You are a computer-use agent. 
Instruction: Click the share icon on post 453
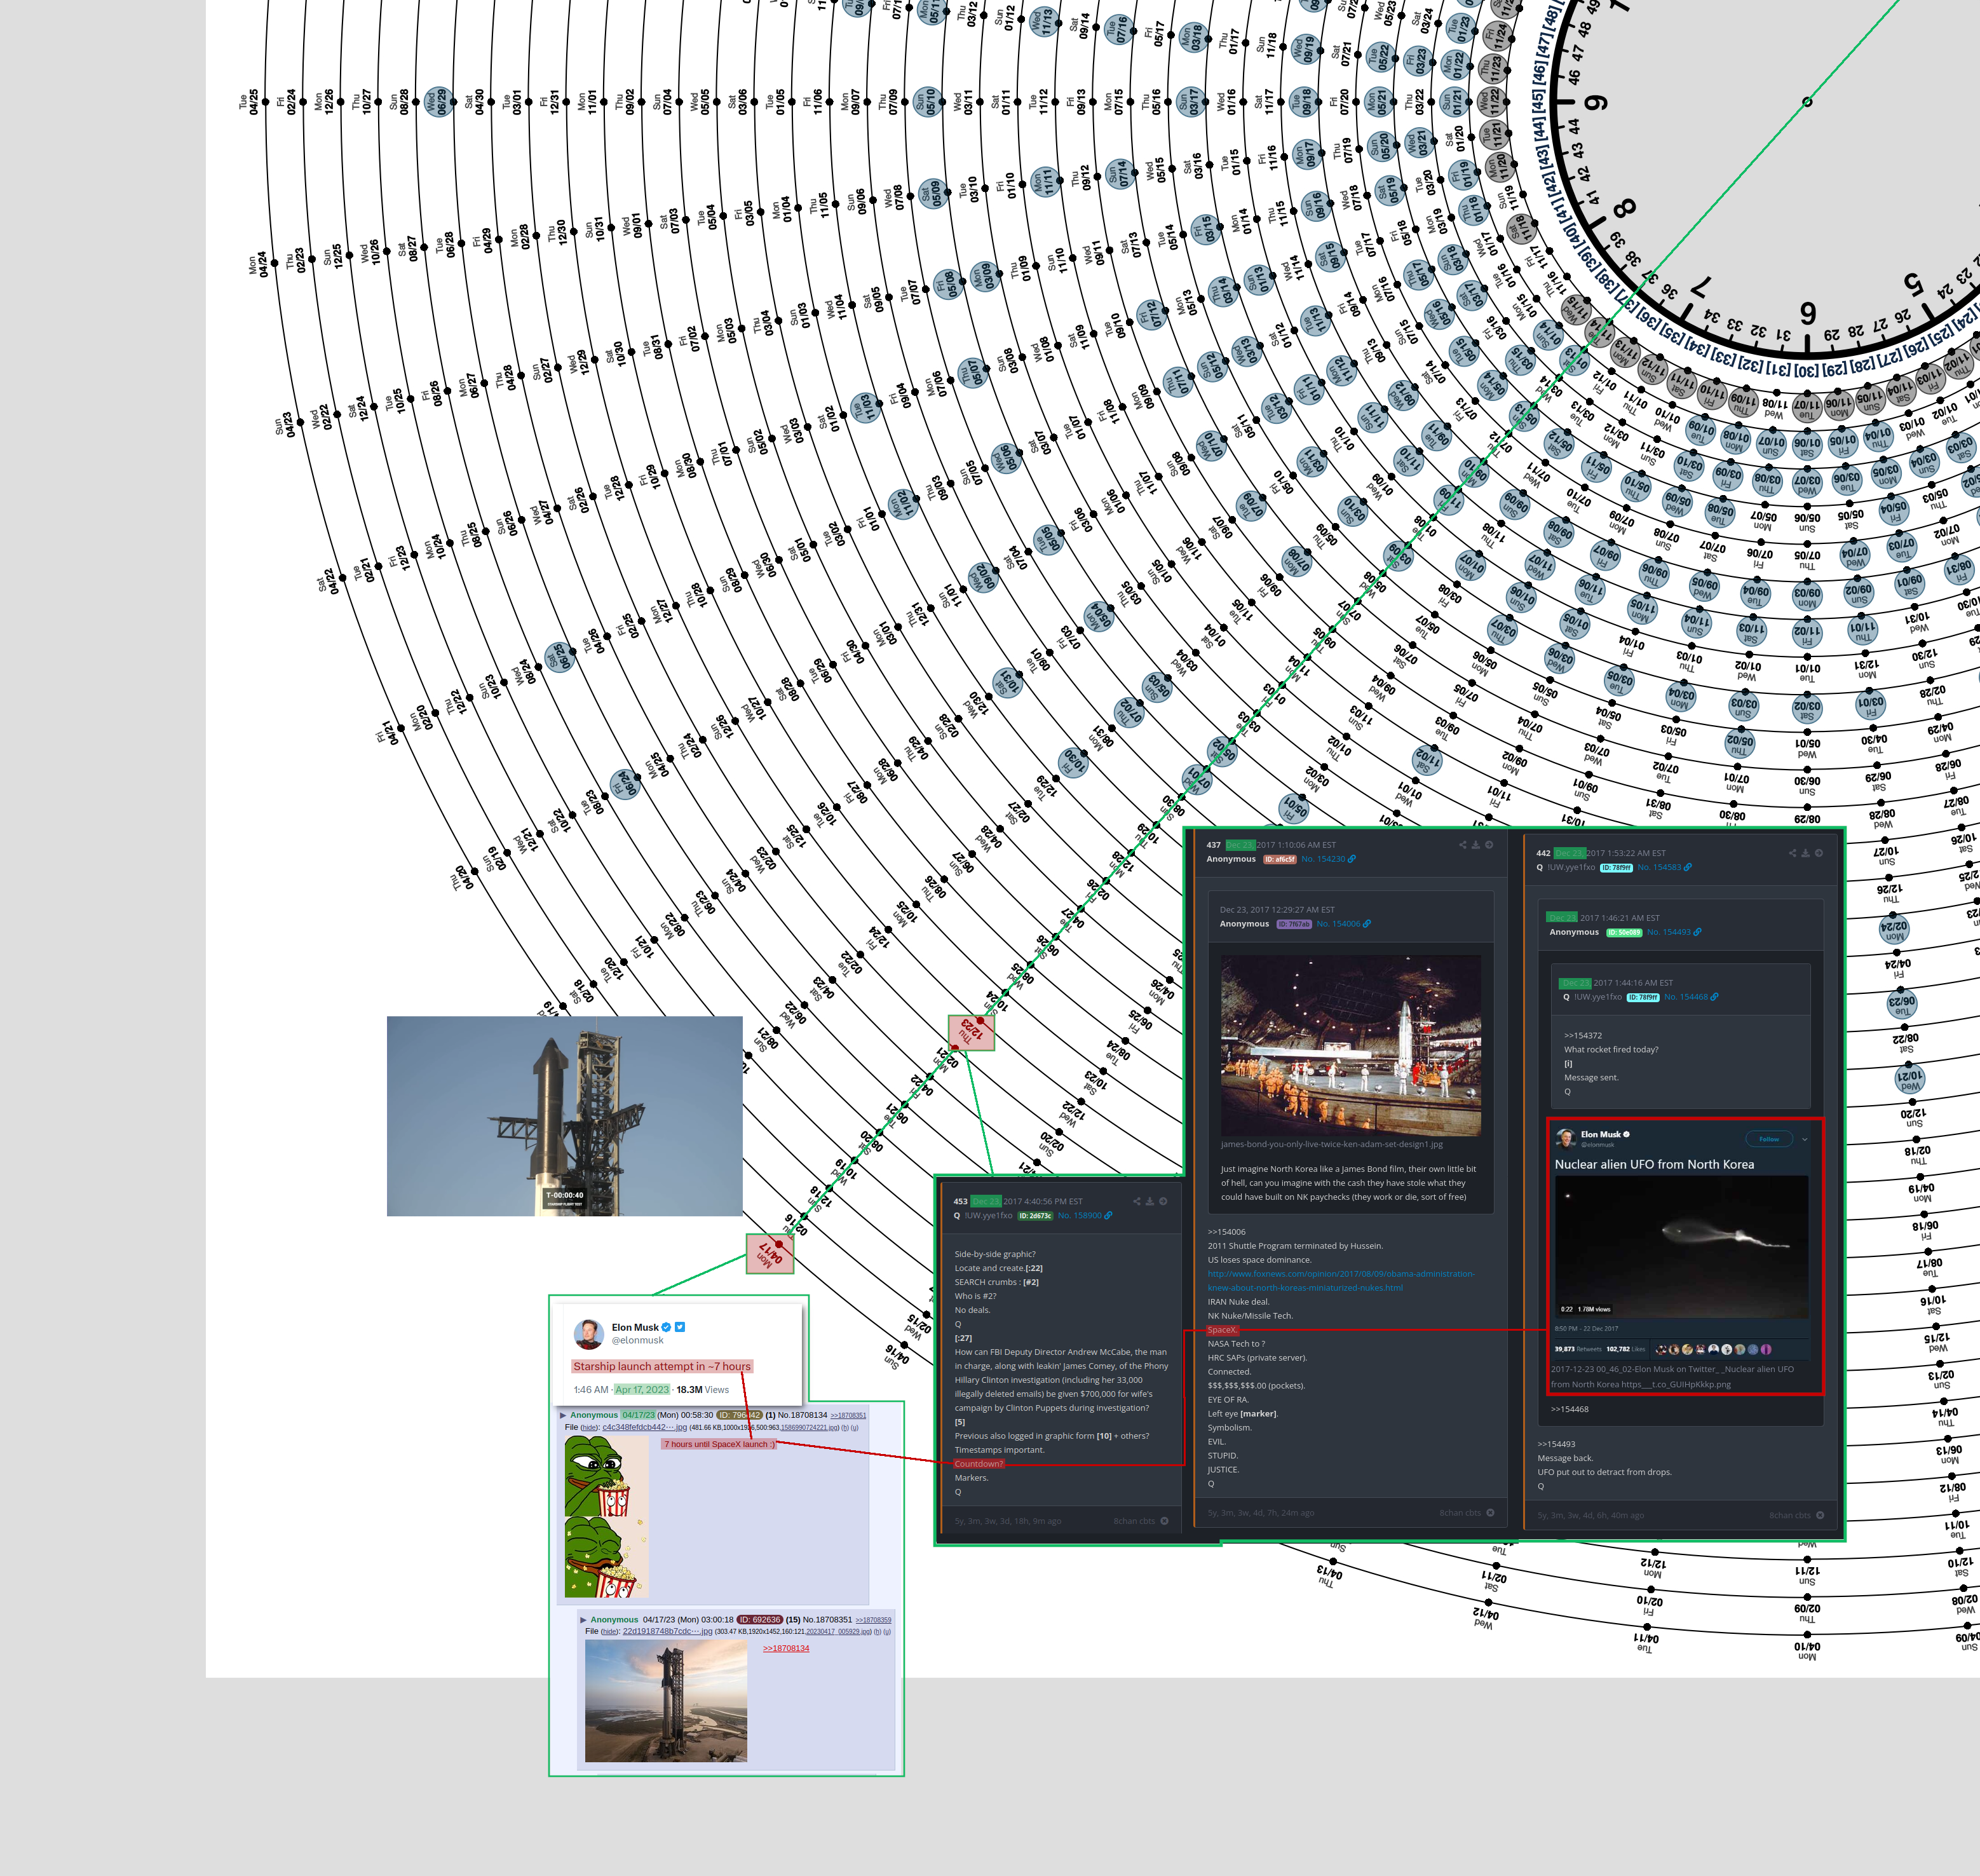coord(1137,1201)
